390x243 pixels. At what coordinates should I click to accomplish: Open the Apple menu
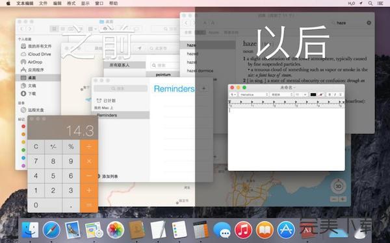[8, 3]
